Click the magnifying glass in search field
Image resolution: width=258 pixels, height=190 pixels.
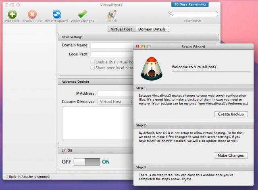(x=172, y=14)
